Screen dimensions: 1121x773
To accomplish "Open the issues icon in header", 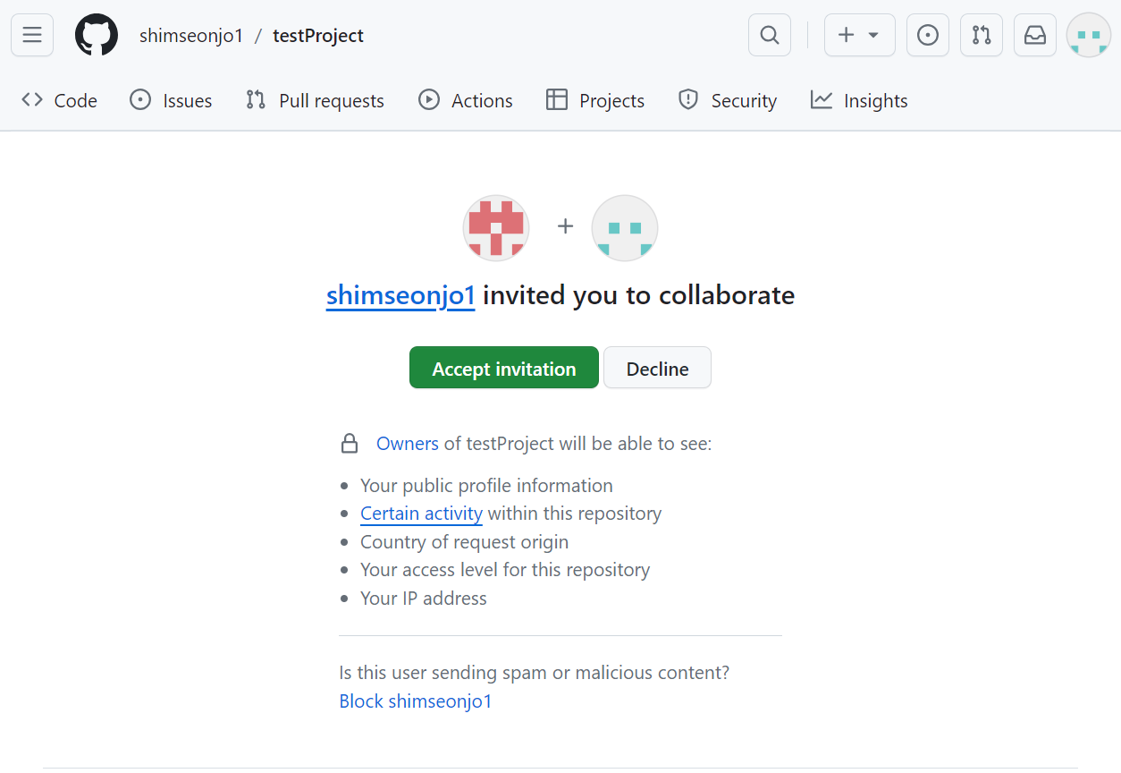I will click(928, 36).
